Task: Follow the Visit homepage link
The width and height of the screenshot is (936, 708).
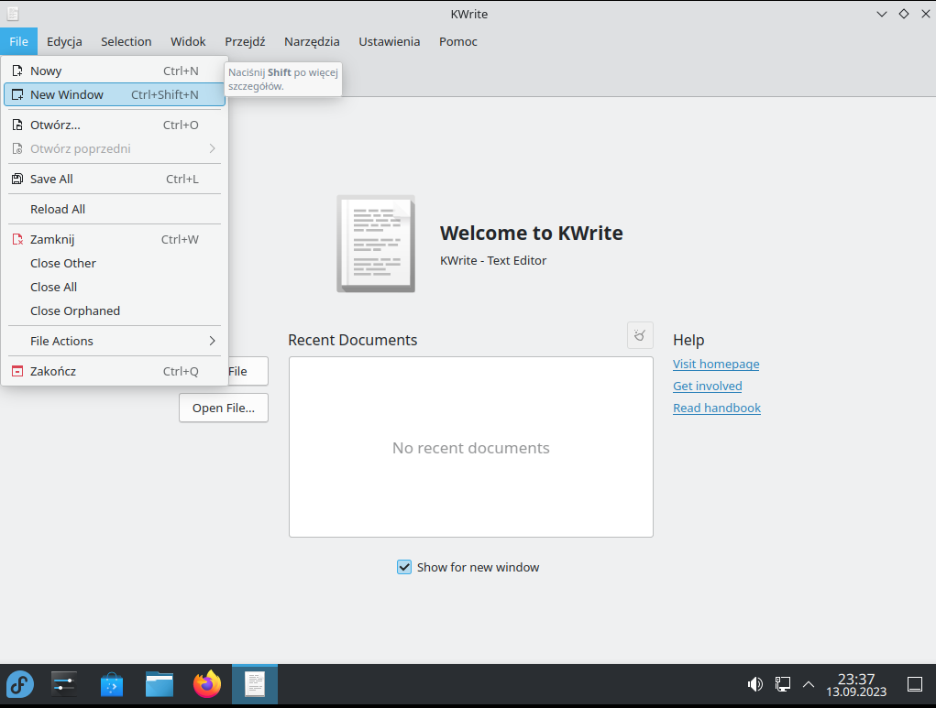Action: coord(716,364)
